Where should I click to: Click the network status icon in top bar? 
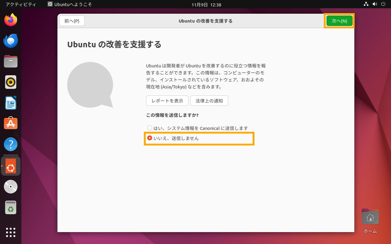pyautogui.click(x=366, y=5)
